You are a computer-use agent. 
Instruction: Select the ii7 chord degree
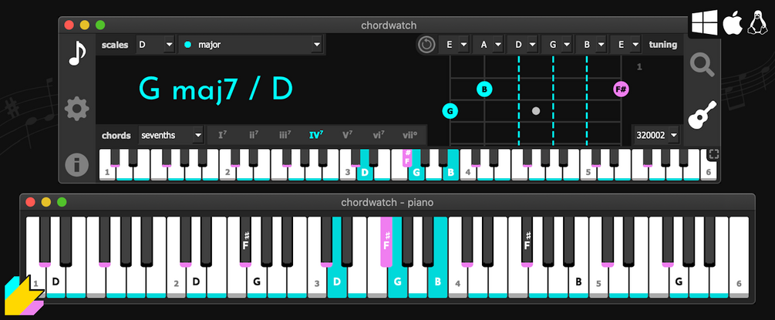[254, 134]
